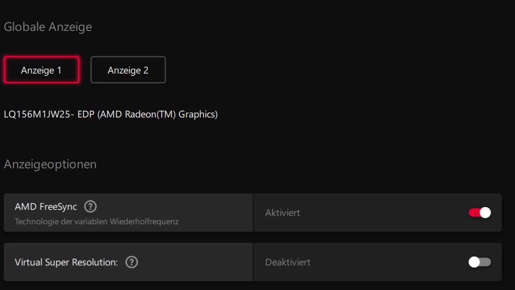The height and width of the screenshot is (290, 515).
Task: Click the Virtual Super Resolution label
Action: [67, 262]
